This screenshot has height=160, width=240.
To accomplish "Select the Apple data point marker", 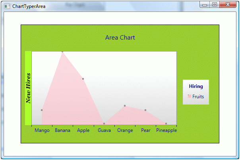I will (83, 79).
